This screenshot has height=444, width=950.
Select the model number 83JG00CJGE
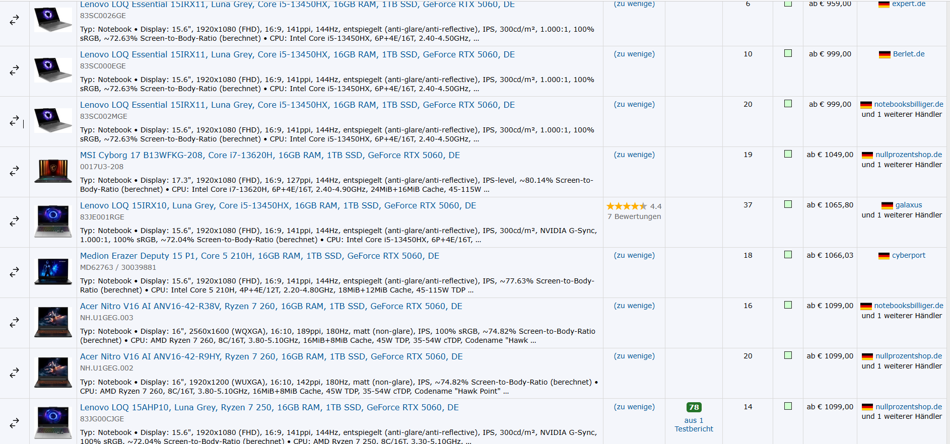point(102,419)
